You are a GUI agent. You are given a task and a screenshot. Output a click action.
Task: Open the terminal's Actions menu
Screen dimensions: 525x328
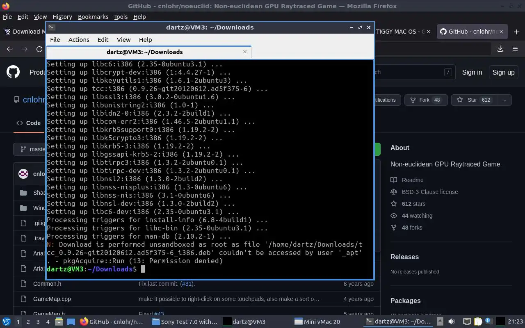(x=79, y=40)
